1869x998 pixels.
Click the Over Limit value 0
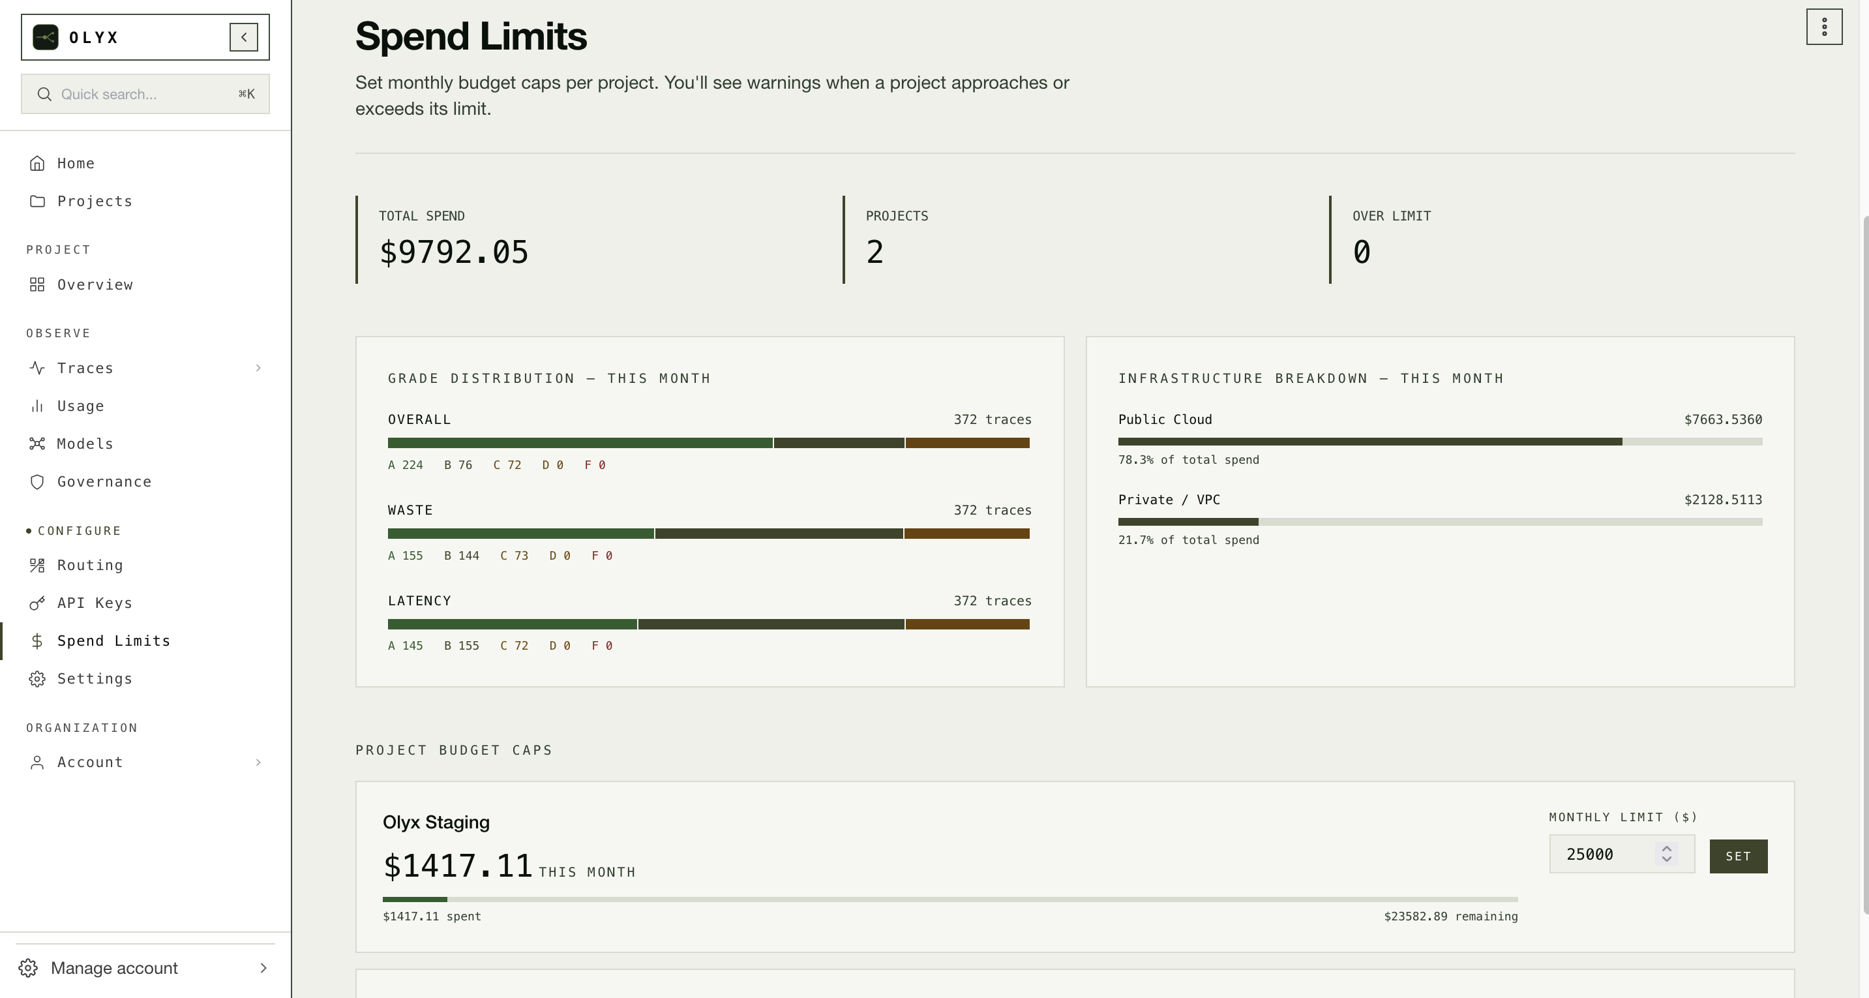pos(1362,252)
